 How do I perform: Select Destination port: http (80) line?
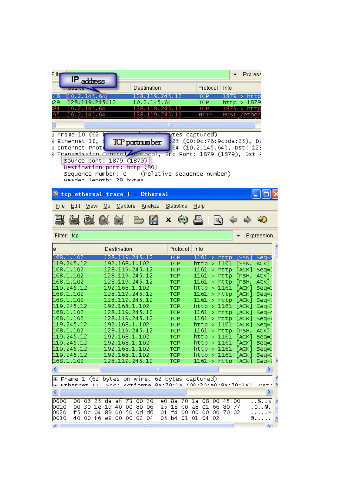point(111,167)
